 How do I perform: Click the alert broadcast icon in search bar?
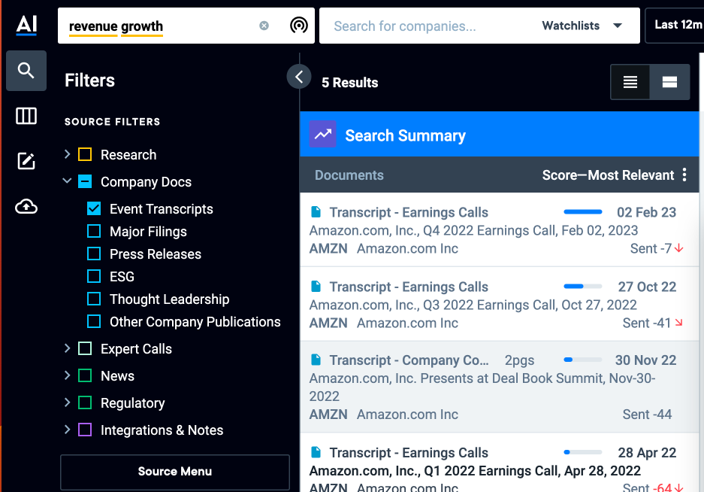(x=298, y=25)
